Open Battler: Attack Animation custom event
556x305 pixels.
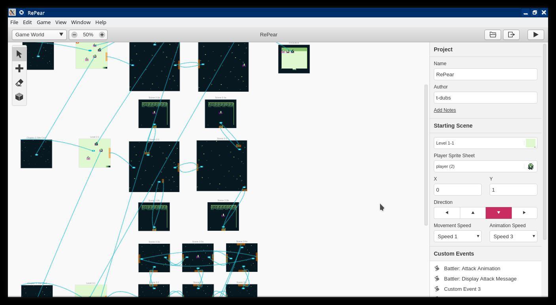tap(472, 268)
